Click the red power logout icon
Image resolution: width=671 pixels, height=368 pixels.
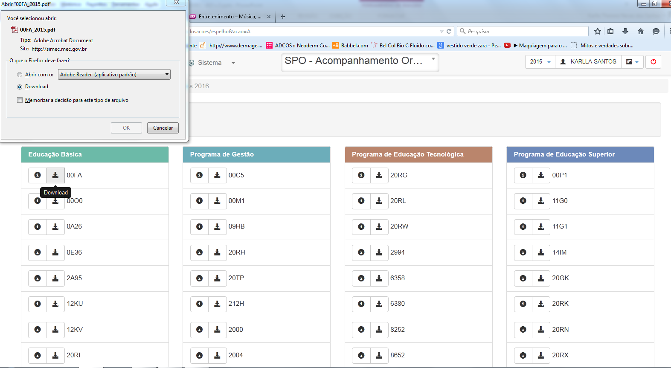coord(653,62)
